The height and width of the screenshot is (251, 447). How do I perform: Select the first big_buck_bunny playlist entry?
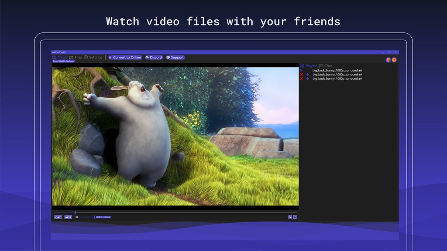[x=337, y=70]
